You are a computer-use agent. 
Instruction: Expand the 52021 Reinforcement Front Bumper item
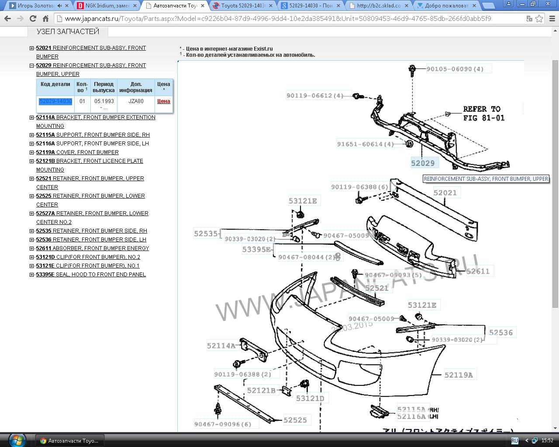pos(32,48)
